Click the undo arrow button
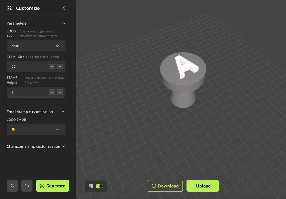The image size is (286, 199). click(x=27, y=186)
